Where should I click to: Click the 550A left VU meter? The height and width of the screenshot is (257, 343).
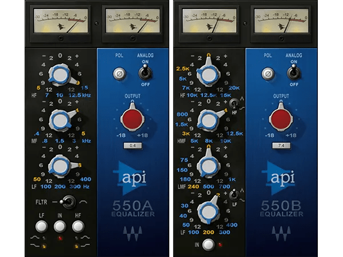pos(61,21)
